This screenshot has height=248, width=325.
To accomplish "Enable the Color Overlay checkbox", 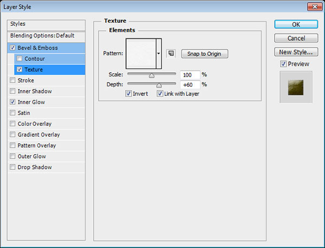I will click(x=12, y=124).
